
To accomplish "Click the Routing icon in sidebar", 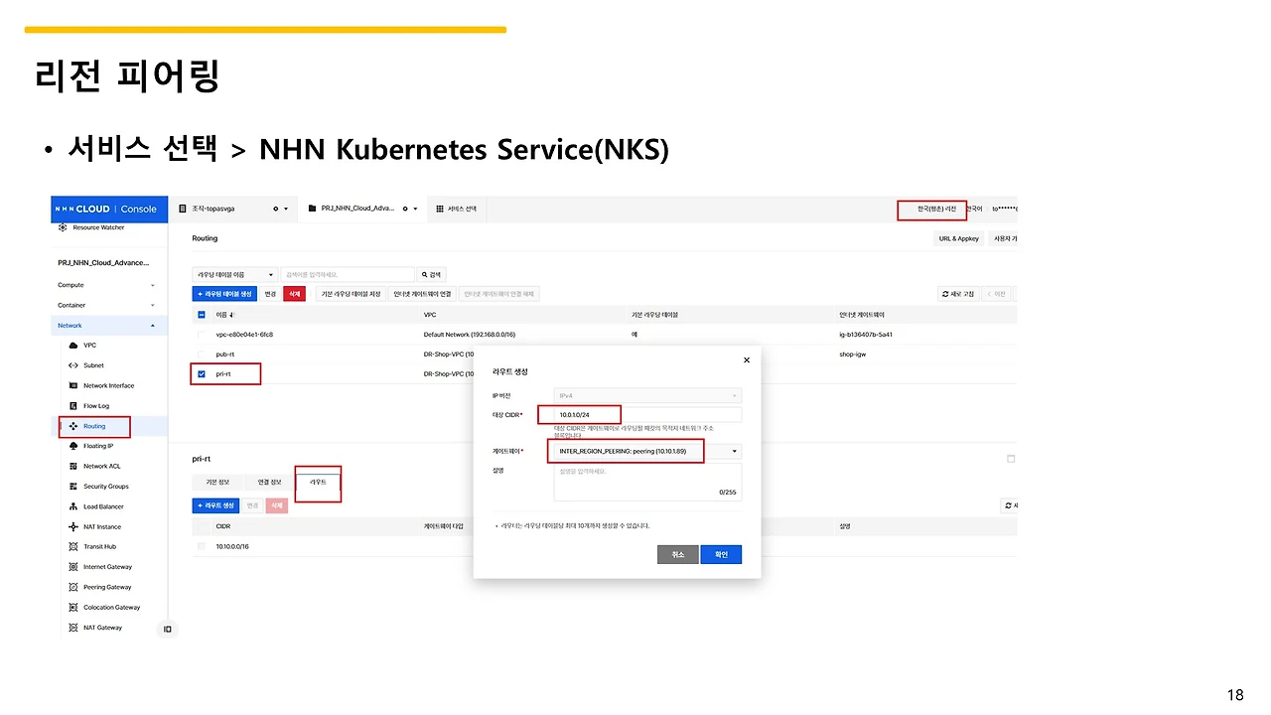I will pyautogui.click(x=73, y=426).
